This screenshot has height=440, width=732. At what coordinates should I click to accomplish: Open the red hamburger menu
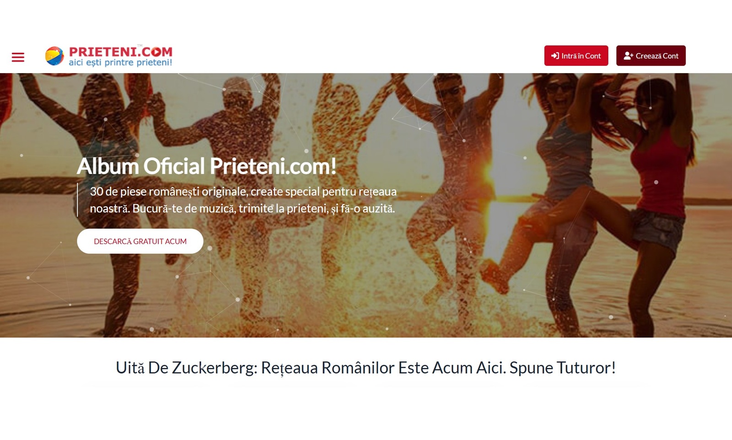[18, 57]
